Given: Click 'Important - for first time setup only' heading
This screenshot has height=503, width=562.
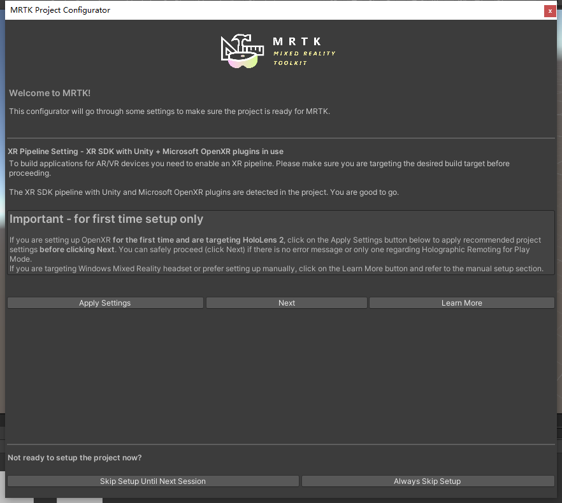Looking at the screenshot, I should pyautogui.click(x=106, y=219).
